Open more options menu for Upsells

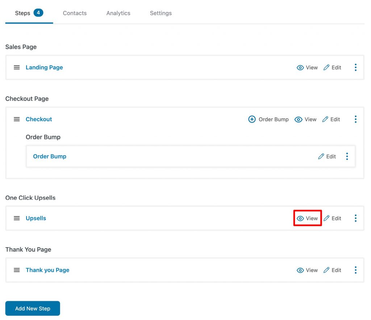[355, 218]
